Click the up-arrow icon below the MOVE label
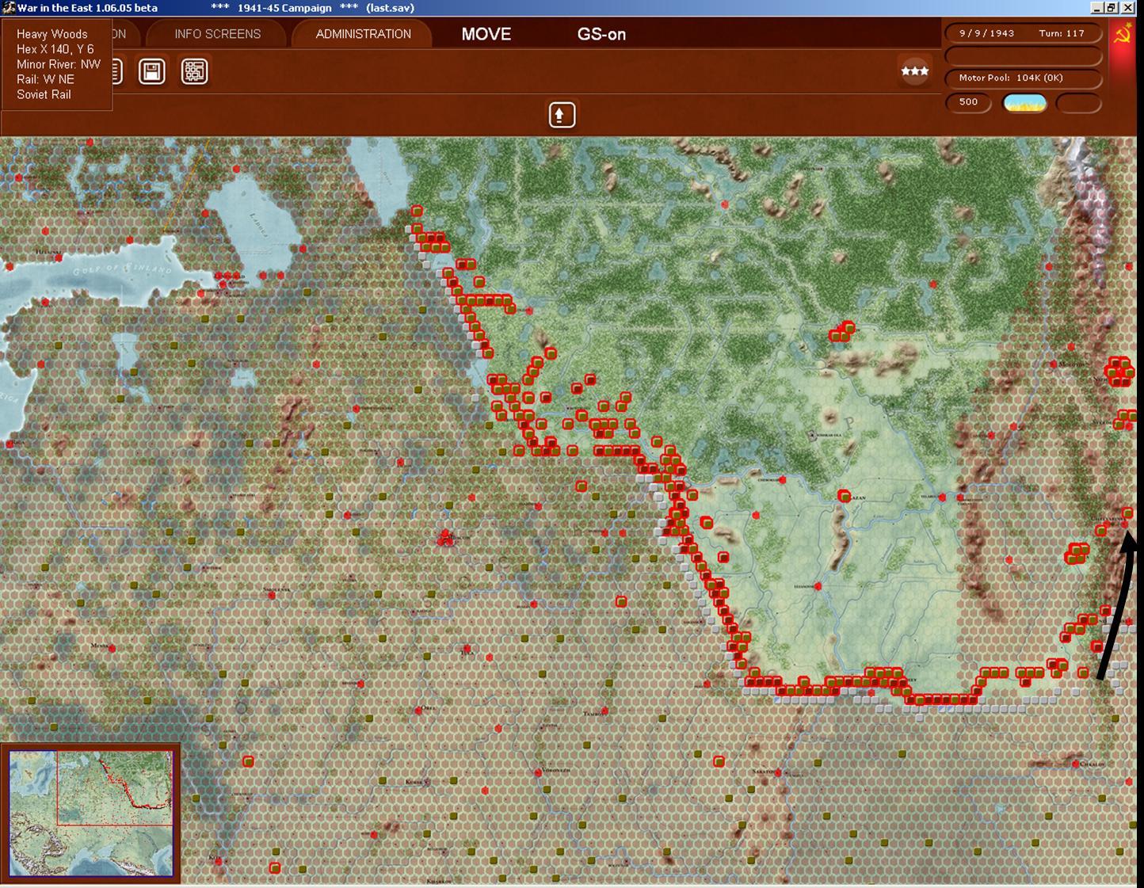 click(562, 115)
